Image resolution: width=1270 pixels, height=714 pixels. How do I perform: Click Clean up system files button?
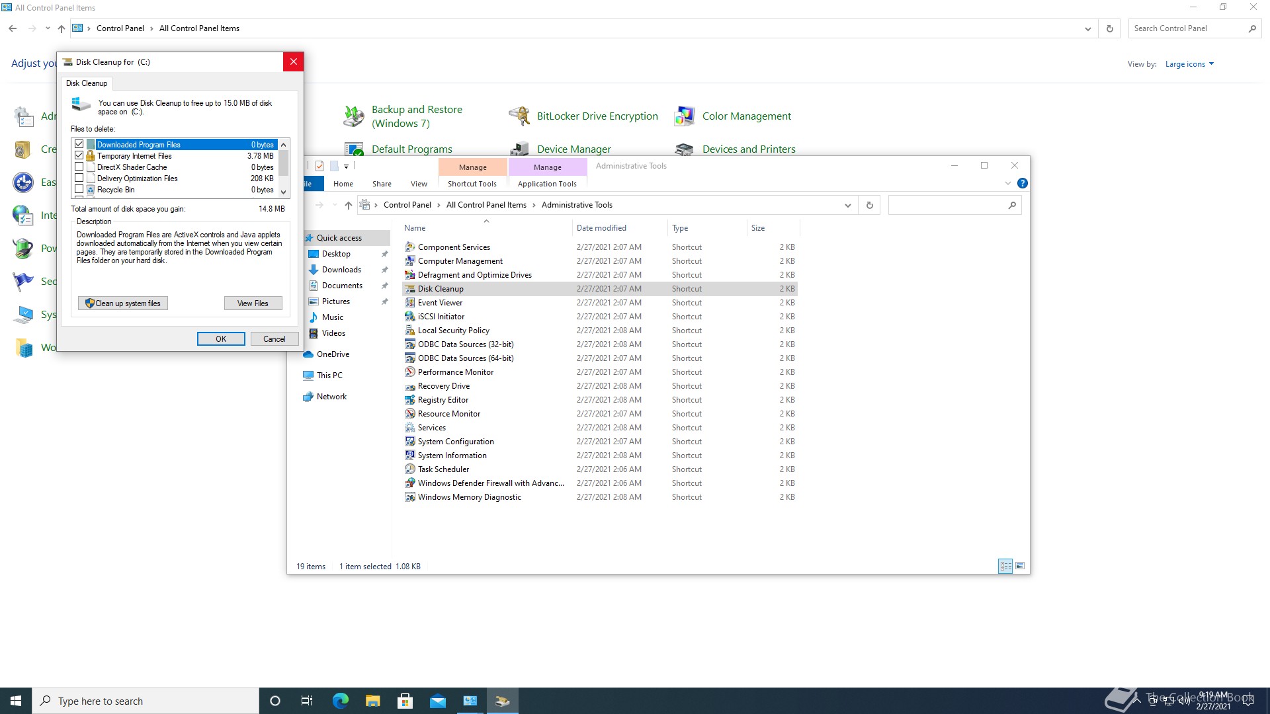click(x=123, y=303)
